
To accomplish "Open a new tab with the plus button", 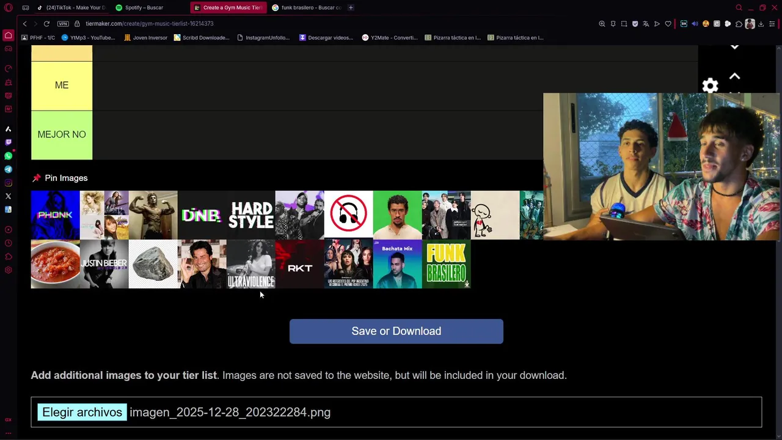I will (x=351, y=7).
